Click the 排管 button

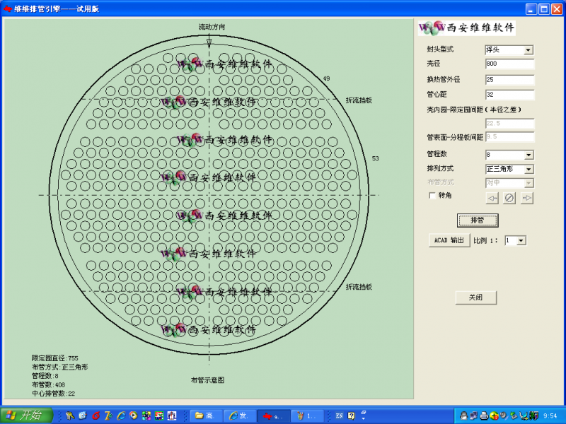pyautogui.click(x=477, y=220)
